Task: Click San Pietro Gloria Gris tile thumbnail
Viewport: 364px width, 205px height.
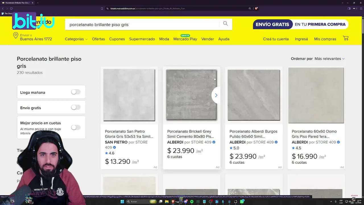Action: (129, 95)
